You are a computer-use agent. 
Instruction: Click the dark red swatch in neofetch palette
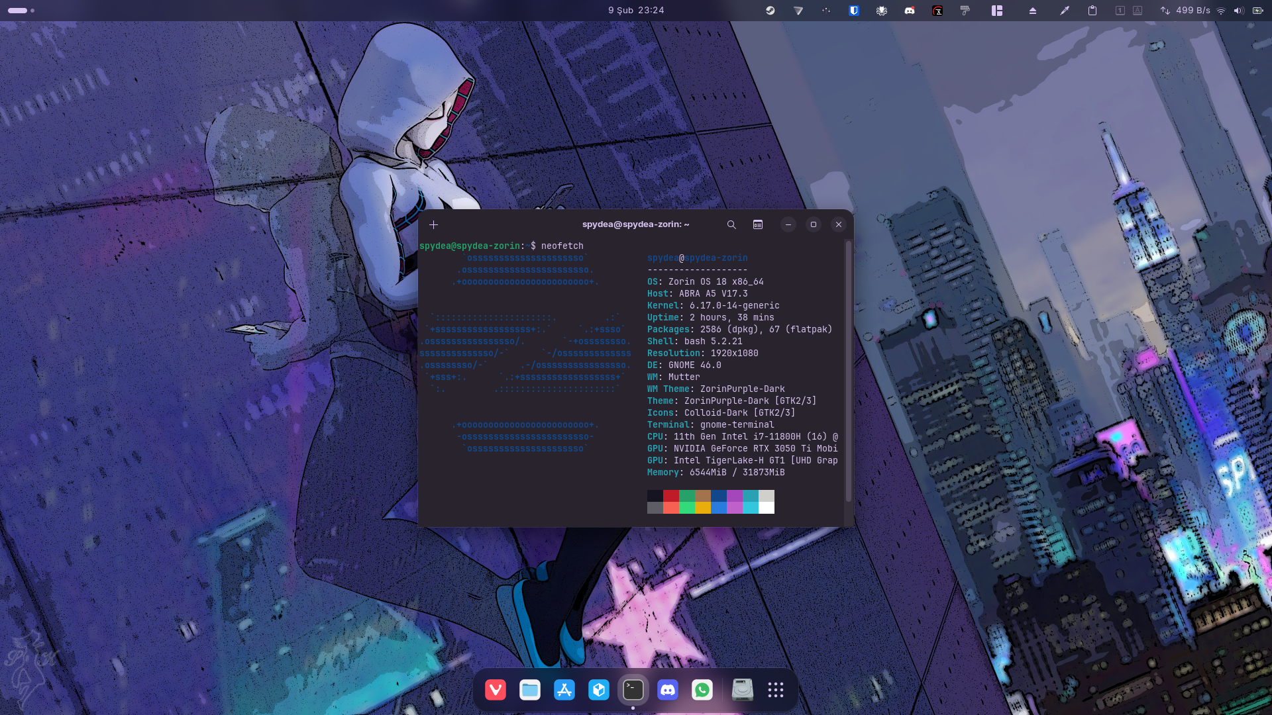click(x=671, y=496)
